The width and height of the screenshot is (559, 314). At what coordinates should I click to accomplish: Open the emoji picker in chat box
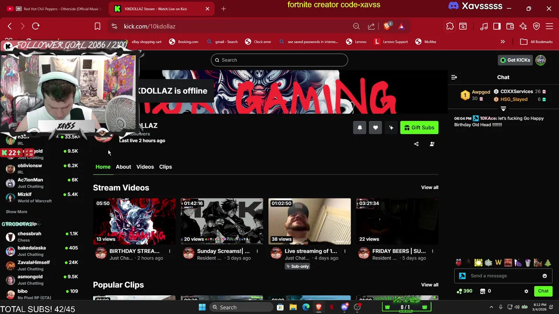point(545,276)
